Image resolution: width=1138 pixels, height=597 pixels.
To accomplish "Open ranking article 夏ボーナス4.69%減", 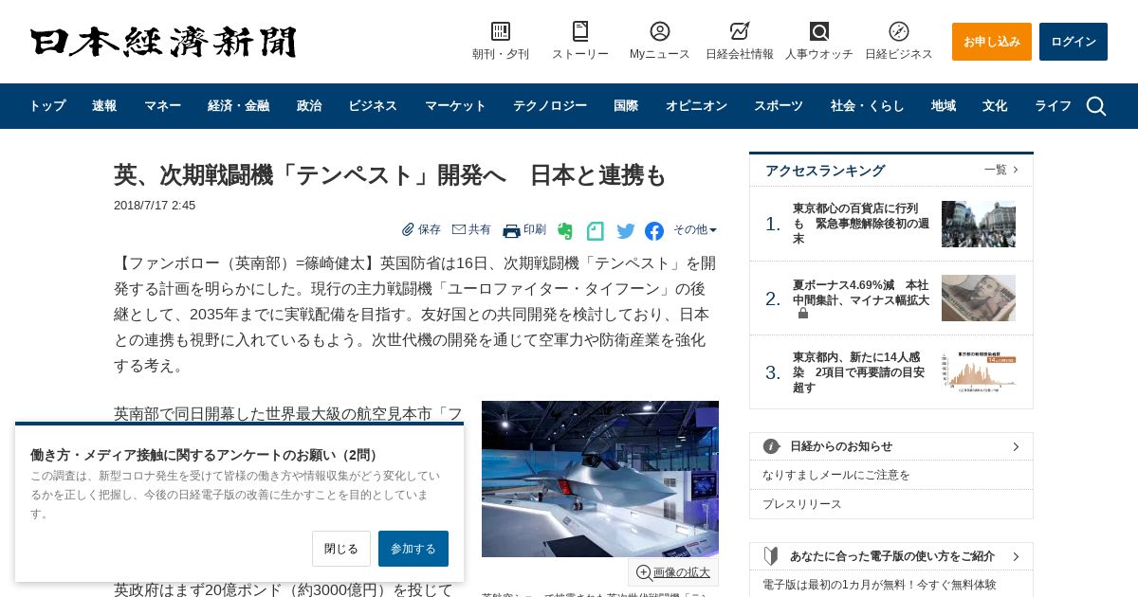I will (x=860, y=292).
